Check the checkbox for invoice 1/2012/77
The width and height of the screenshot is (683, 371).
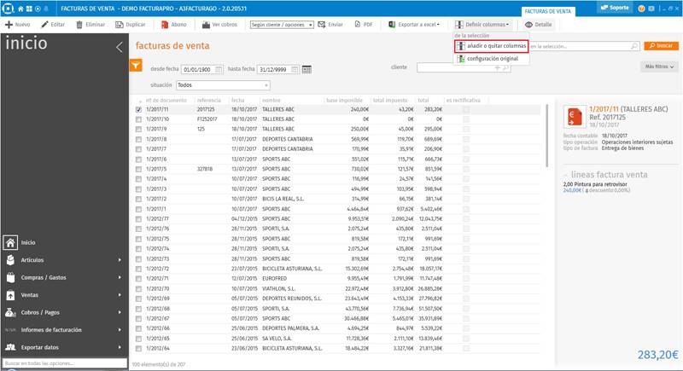[138, 219]
